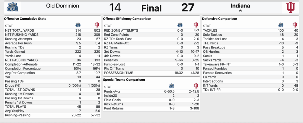Viewport: 303px width, 123px height.
Task: Click the ODU icon in Defensive Comparison header
Action: (x=281, y=25)
